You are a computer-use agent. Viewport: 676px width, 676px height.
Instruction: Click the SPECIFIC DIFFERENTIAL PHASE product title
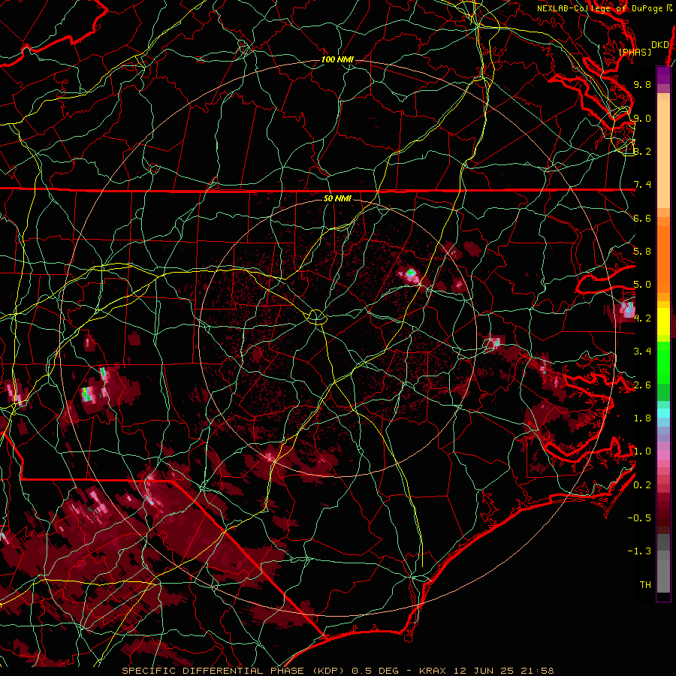point(212,671)
